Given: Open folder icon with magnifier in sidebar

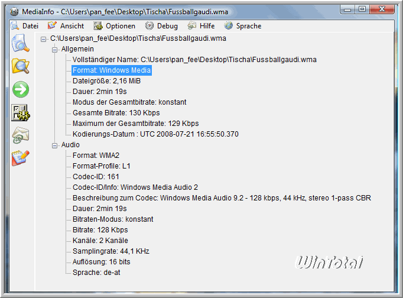Looking at the screenshot, I should click(x=21, y=66).
